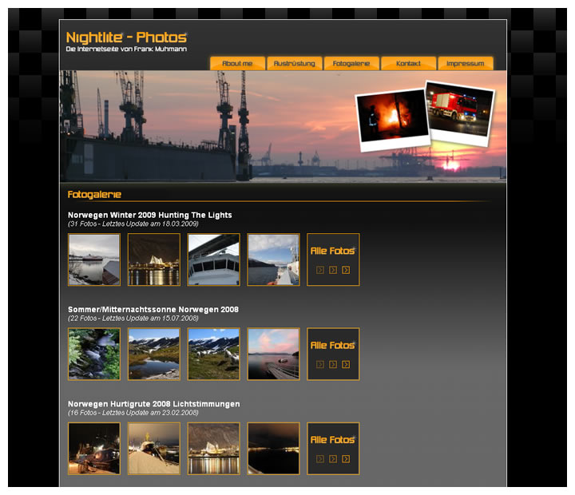Open the pink sky fjord pier thumbnail
This screenshot has width=575, height=495.
(274, 354)
